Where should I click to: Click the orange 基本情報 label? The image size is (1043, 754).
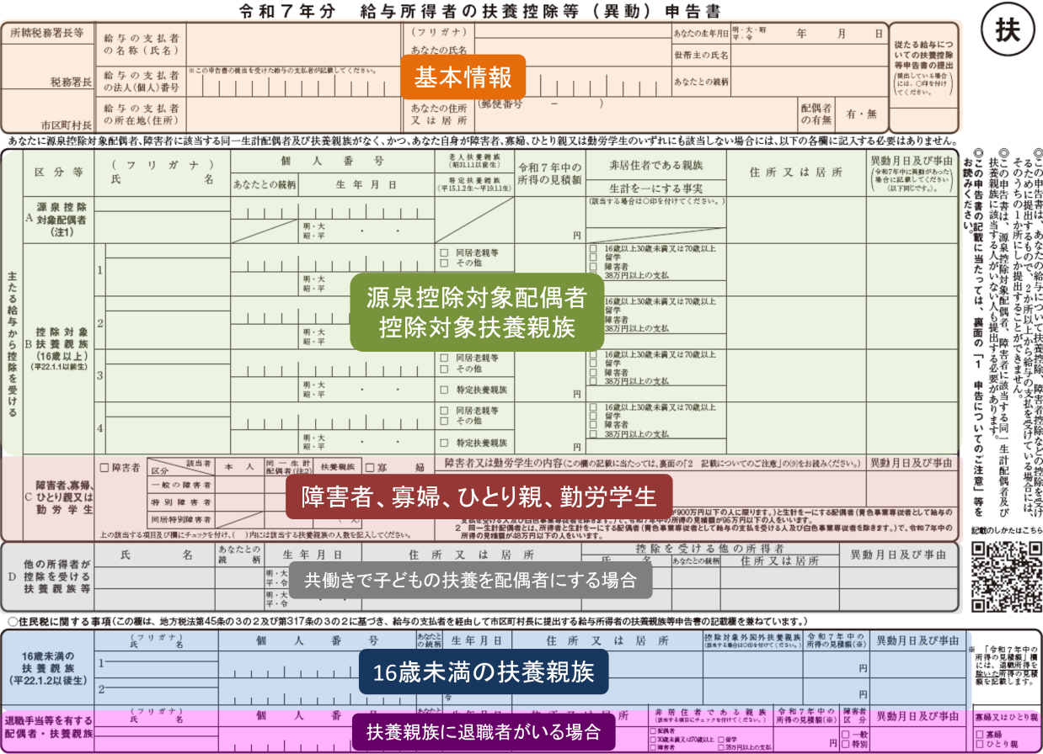(x=463, y=78)
